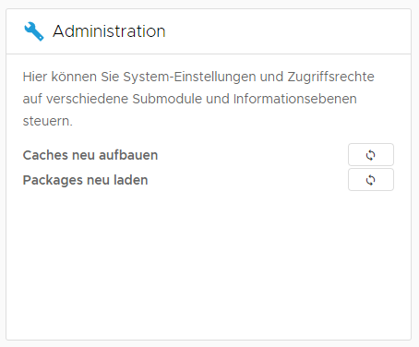Click the word Informationsebenen in the description
419x347 pixels.
point(295,99)
